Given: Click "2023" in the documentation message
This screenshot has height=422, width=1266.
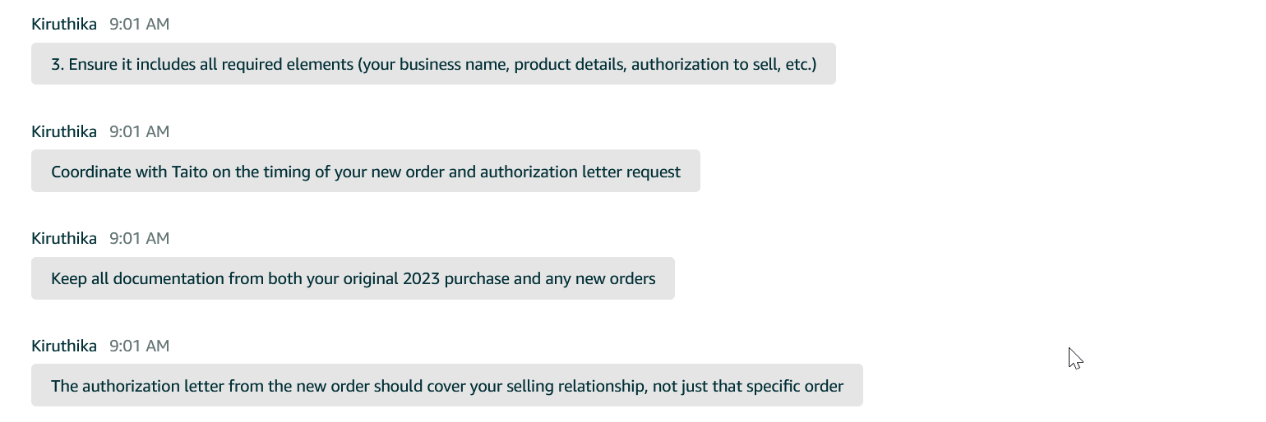Looking at the screenshot, I should [x=422, y=278].
